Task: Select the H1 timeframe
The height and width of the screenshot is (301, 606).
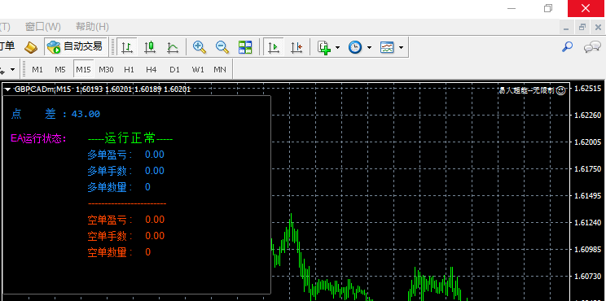Action: pos(129,69)
